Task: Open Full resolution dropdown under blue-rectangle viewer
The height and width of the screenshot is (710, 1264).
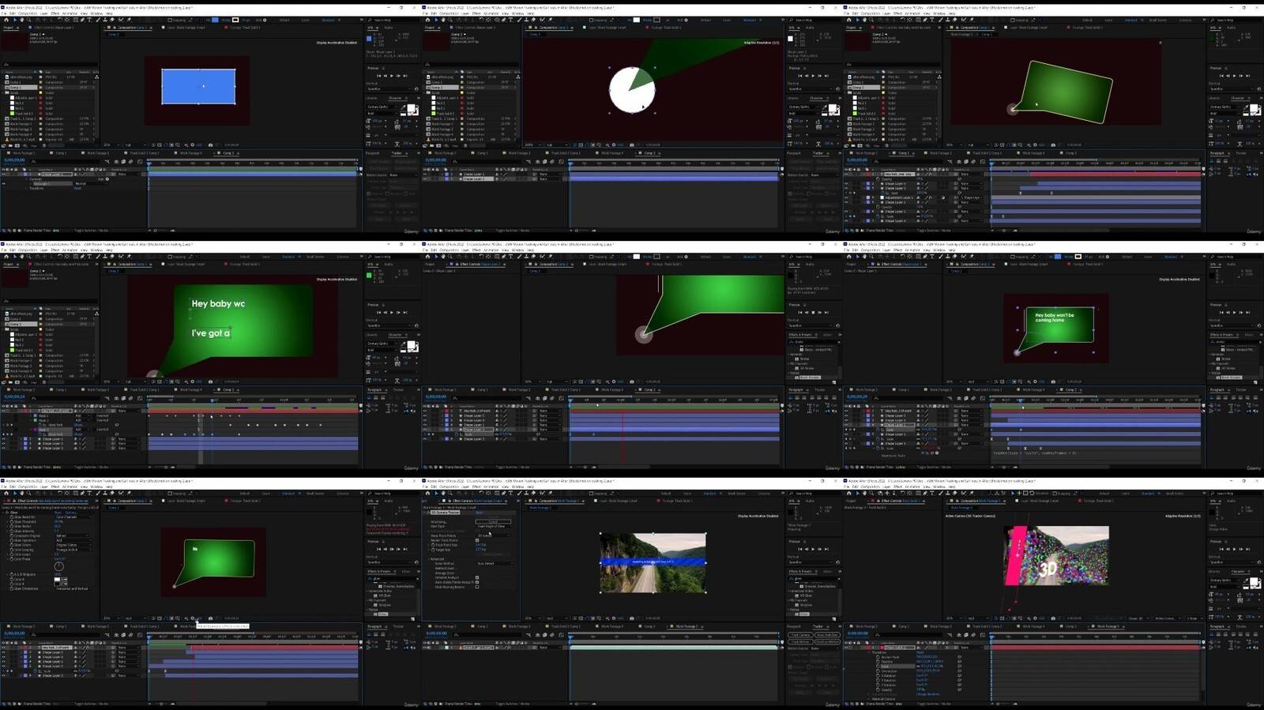Action: click(135, 145)
